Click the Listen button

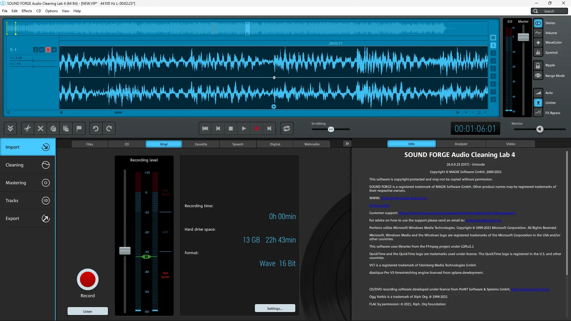coord(87,311)
